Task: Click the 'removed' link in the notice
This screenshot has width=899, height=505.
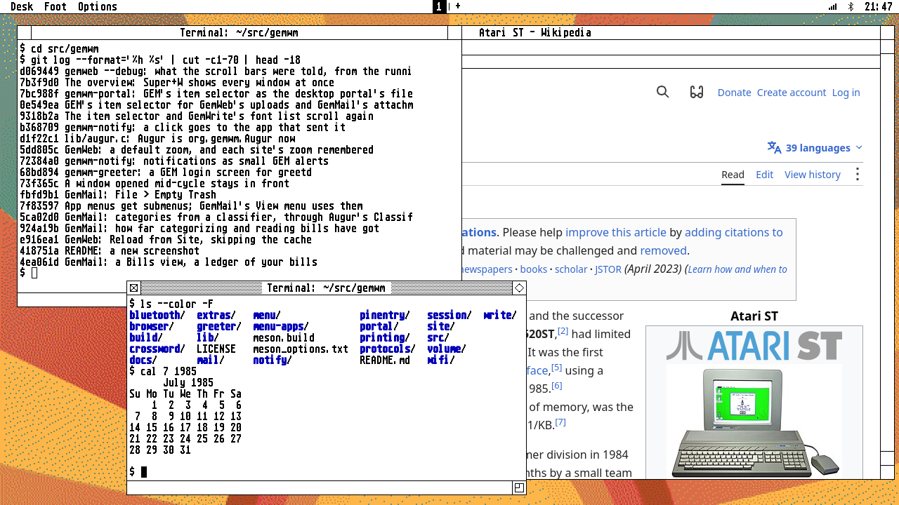Action: [663, 250]
